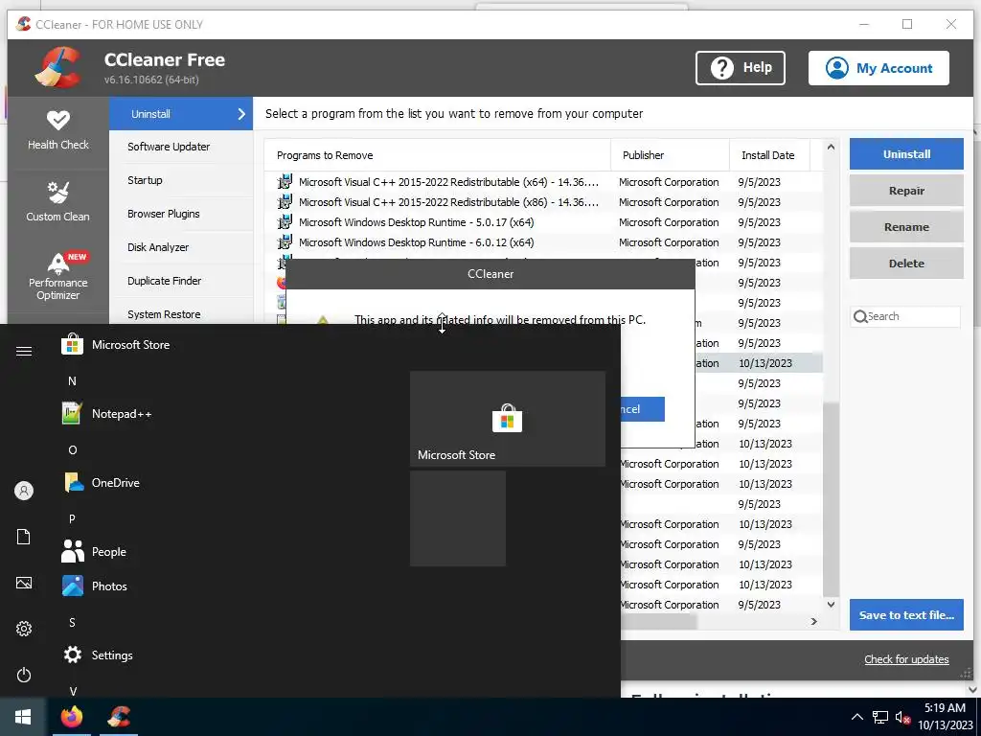Sort by Publisher column header
Screen dimensions: 981x736
[x=670, y=155]
